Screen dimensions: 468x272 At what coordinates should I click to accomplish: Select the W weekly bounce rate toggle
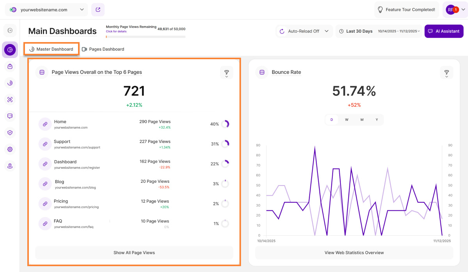point(346,120)
